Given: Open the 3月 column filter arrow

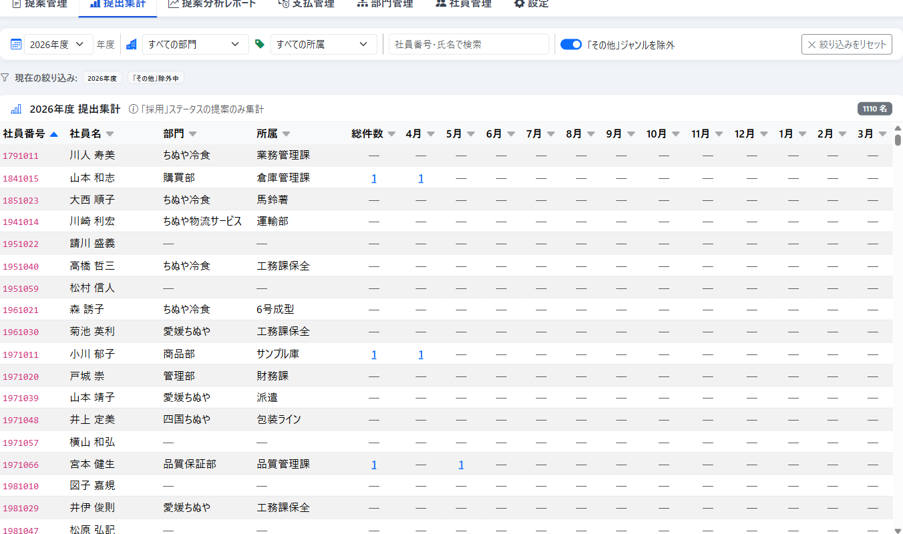Looking at the screenshot, I should click(x=882, y=134).
